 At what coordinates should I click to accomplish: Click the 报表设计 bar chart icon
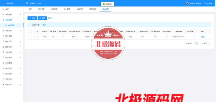pyautogui.click(x=4, y=85)
